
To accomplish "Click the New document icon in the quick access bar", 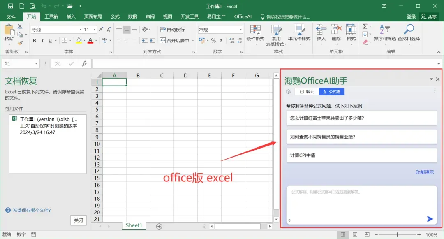I will 21,6.
